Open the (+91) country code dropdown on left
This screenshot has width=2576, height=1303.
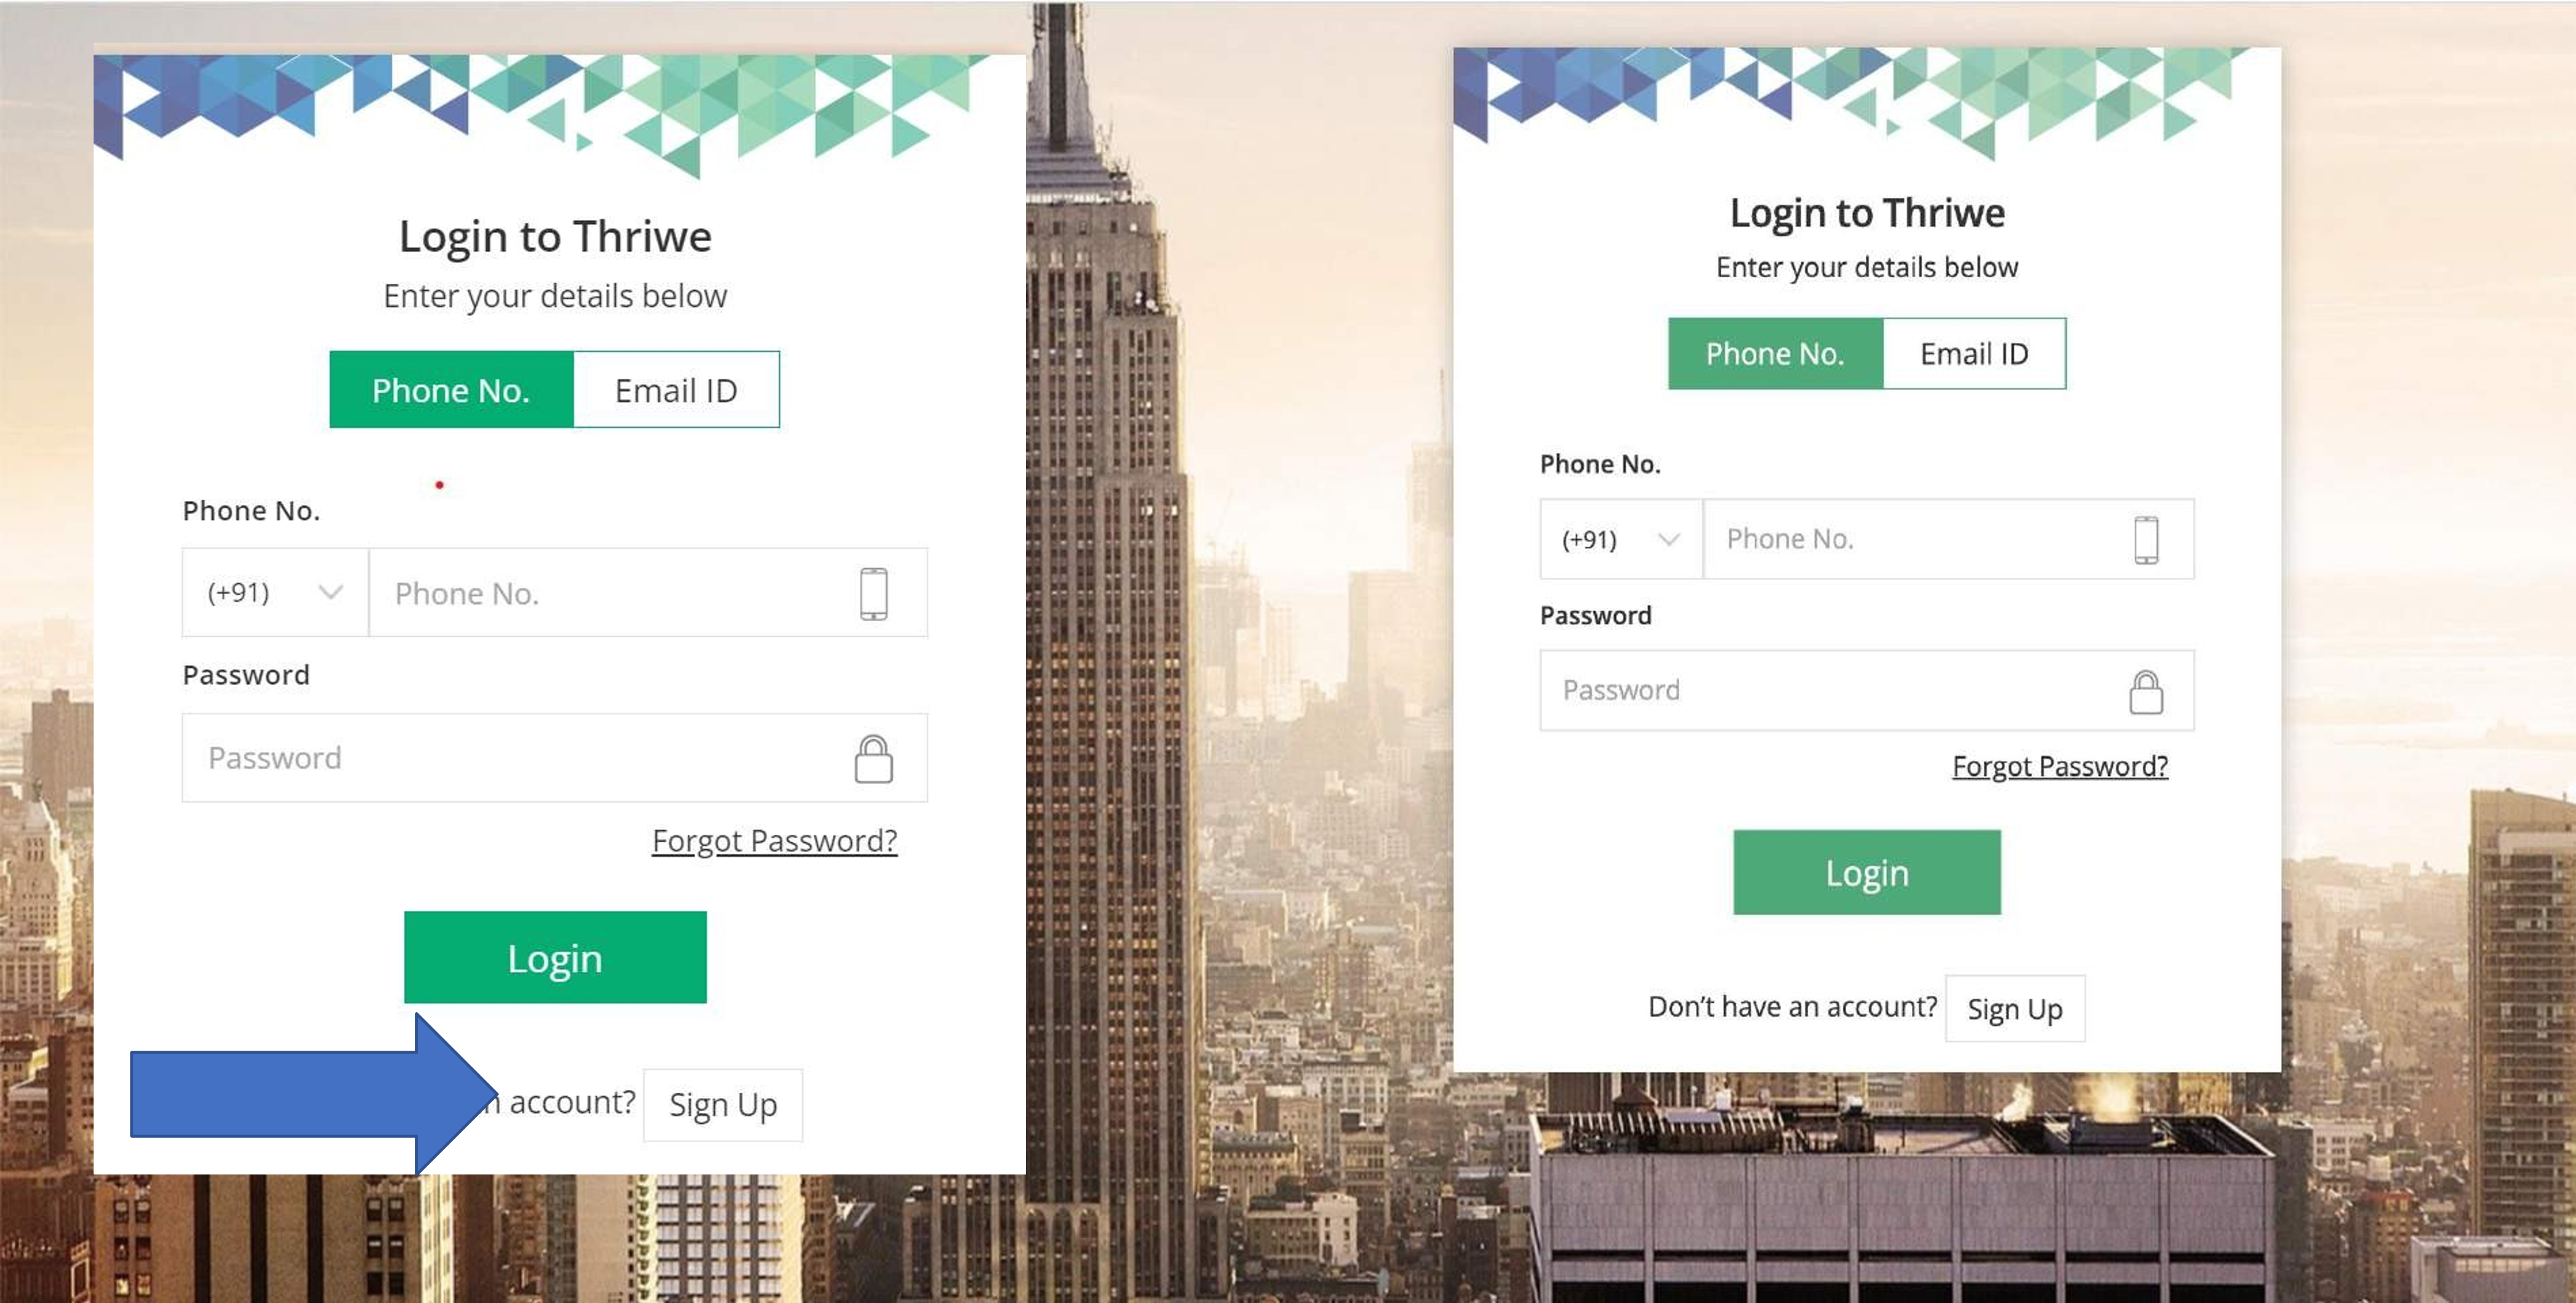275,592
